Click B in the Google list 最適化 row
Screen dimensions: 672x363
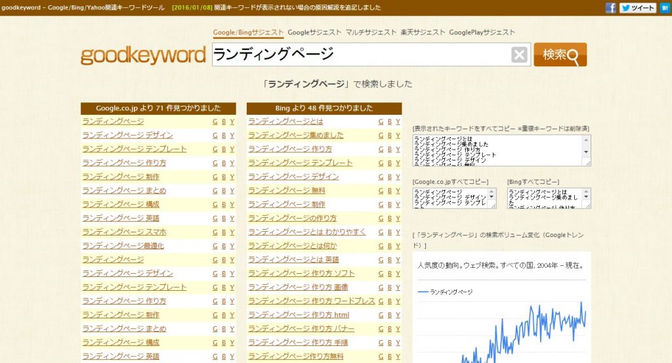point(224,246)
